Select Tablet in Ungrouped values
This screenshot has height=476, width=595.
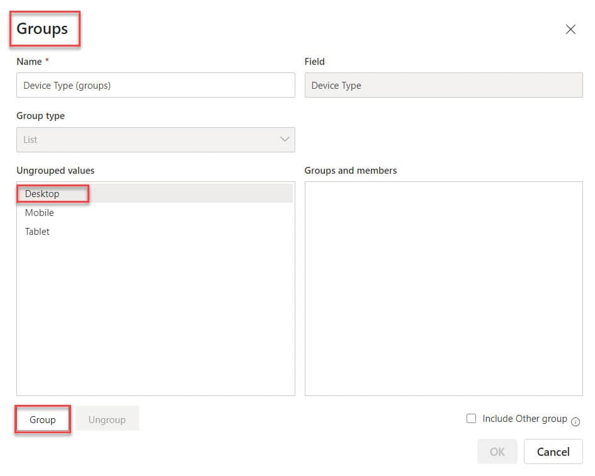155,232
